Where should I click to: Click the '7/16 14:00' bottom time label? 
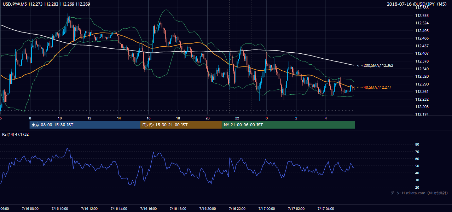(119, 208)
